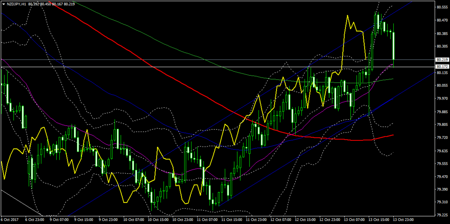Click the 79.225 price axis label

coord(442,215)
